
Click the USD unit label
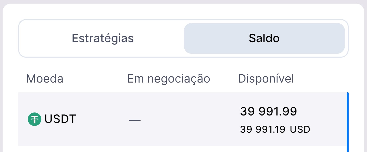(300, 129)
